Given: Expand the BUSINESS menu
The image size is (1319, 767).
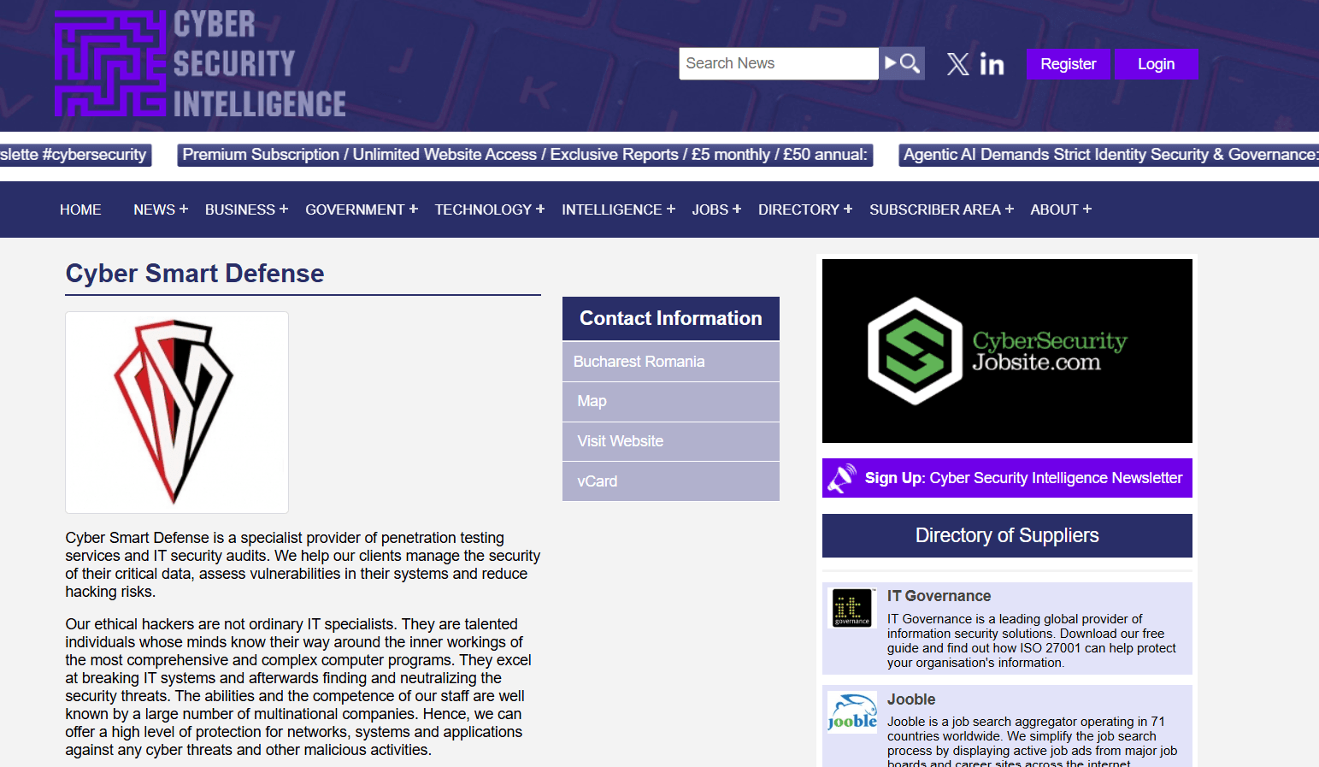Looking at the screenshot, I should coord(246,209).
